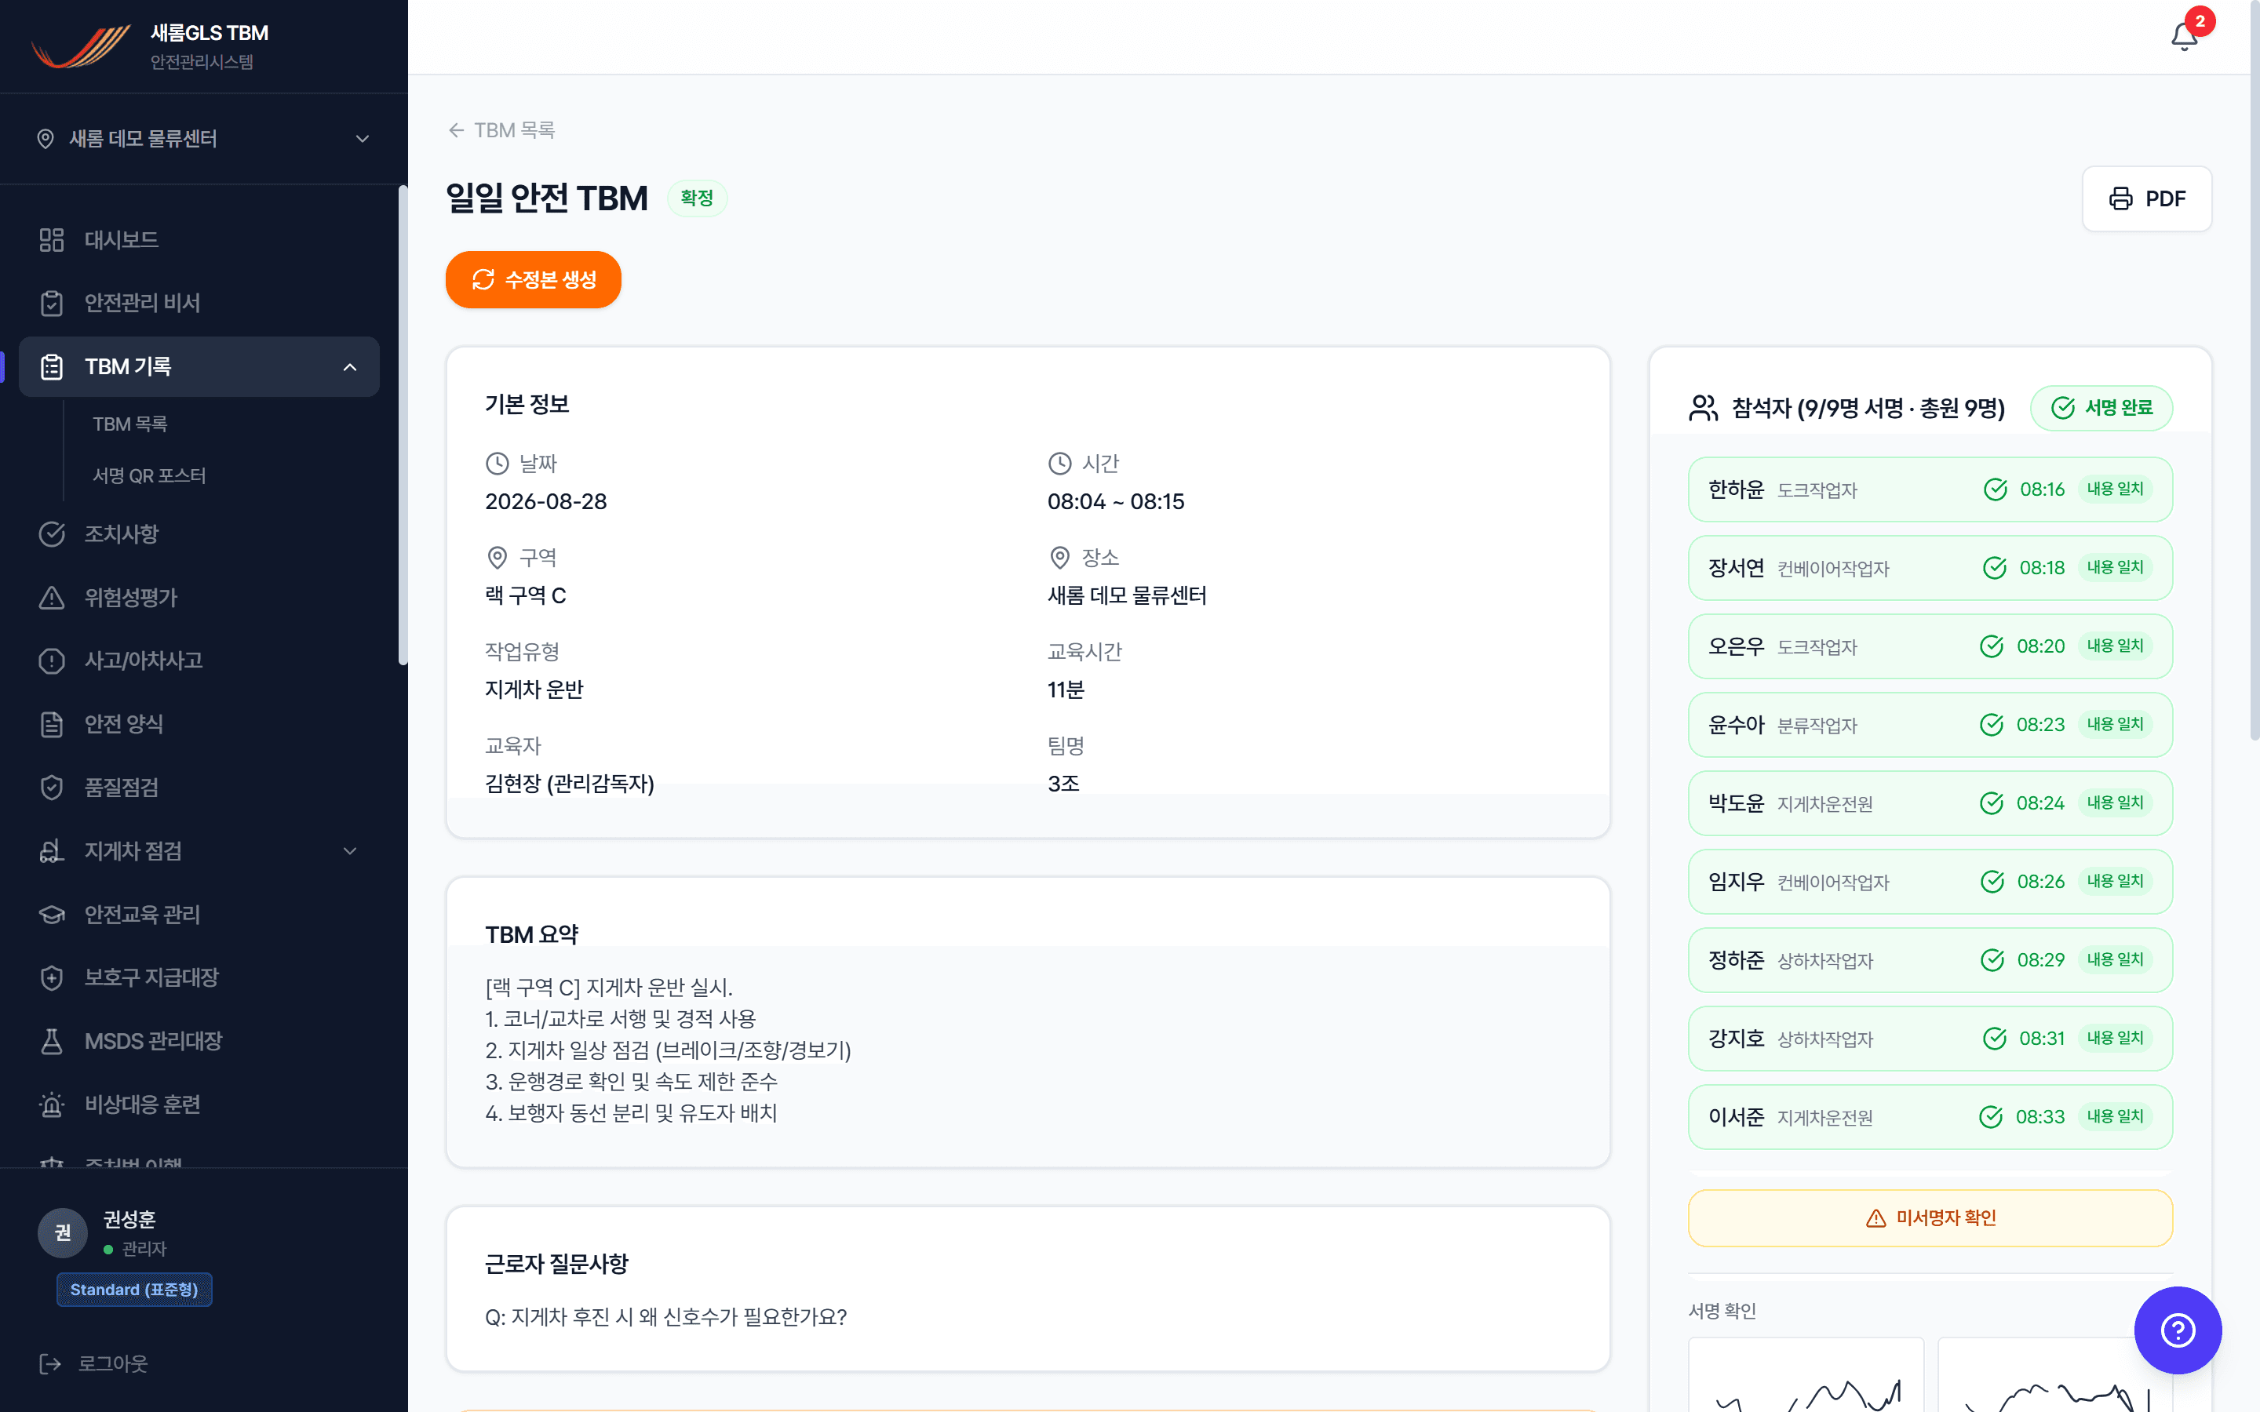Click the MSDS 관리대장 flask icon

coord(51,1041)
